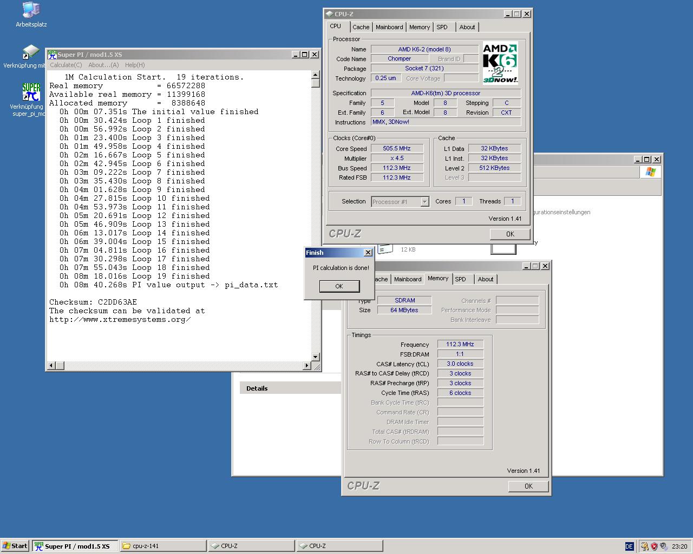This screenshot has width=693, height=554.
Task: Open Calculate menu in Super PI
Action: click(66, 65)
